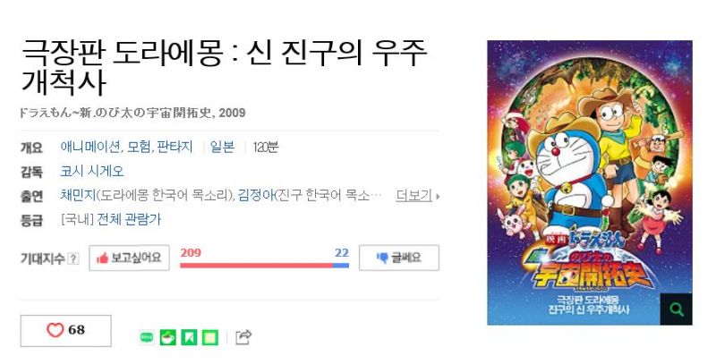Open the share arrow icon
The image size is (716, 364).
click(x=243, y=337)
